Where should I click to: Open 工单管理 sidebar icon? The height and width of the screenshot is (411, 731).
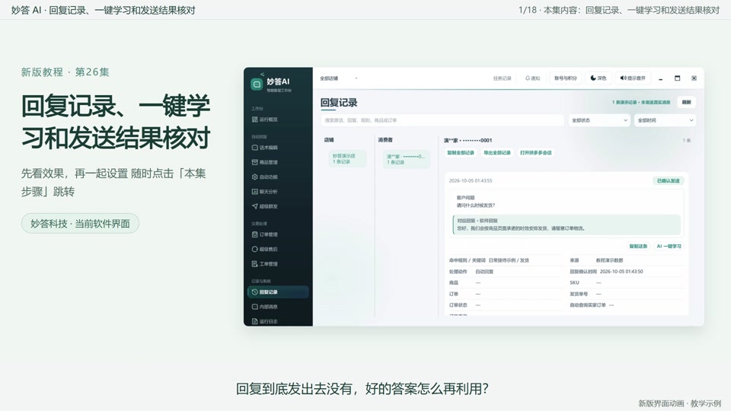[x=254, y=264]
